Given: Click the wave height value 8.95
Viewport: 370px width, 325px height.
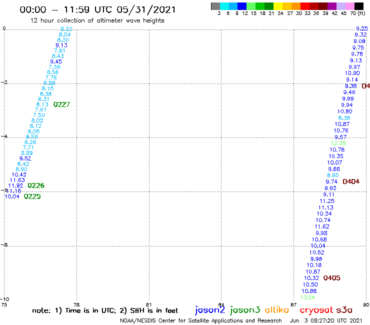Looking at the screenshot, I should point(332,175).
